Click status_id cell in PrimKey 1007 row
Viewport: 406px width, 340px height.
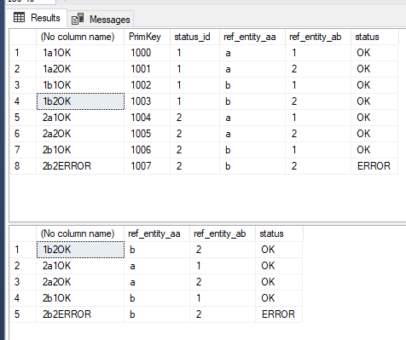194,166
